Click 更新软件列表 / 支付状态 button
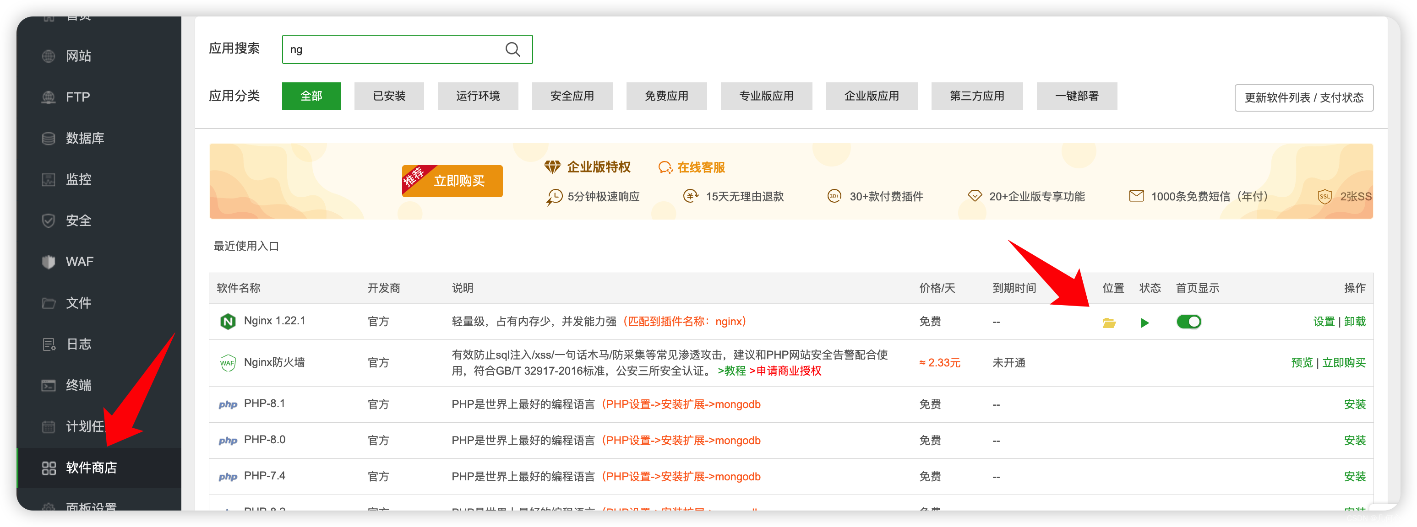The height and width of the screenshot is (527, 1417). tap(1304, 98)
